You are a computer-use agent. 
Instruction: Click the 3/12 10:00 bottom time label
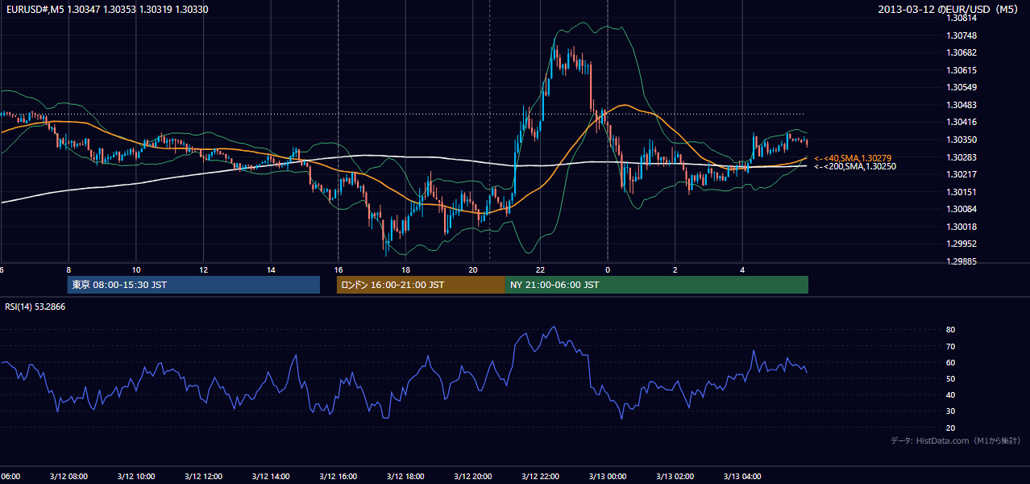pos(136,476)
